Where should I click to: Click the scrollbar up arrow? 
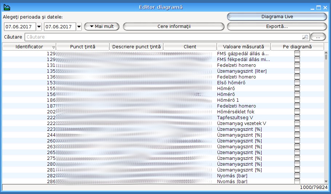tap(326, 52)
